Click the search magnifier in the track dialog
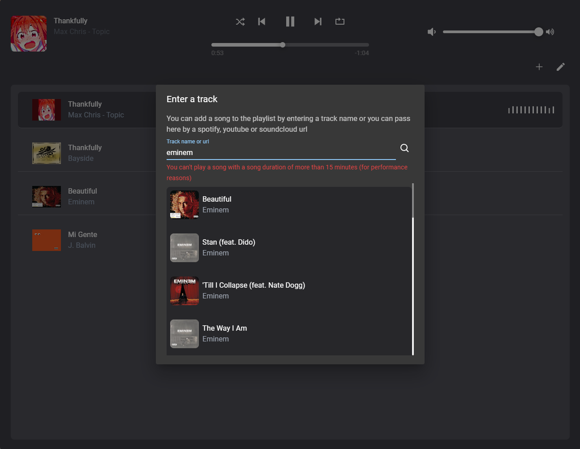Screen dimensions: 580x449 pos(404,148)
